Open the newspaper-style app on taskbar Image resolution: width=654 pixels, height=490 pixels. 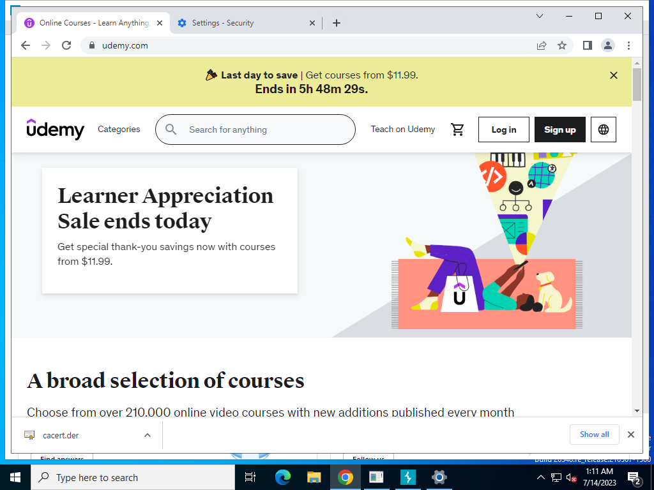[x=376, y=477]
